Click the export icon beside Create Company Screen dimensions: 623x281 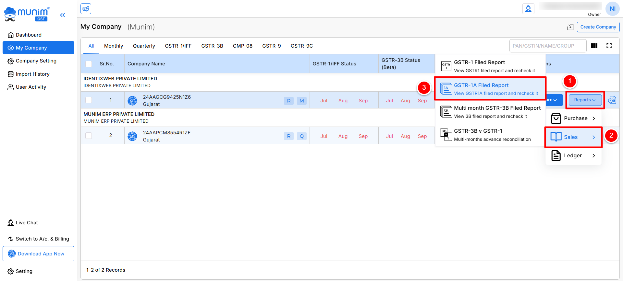click(570, 27)
